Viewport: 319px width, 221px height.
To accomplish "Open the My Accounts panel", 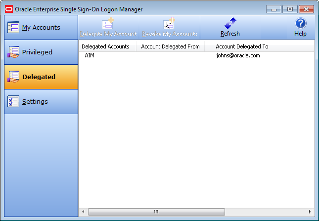I will 41,28.
